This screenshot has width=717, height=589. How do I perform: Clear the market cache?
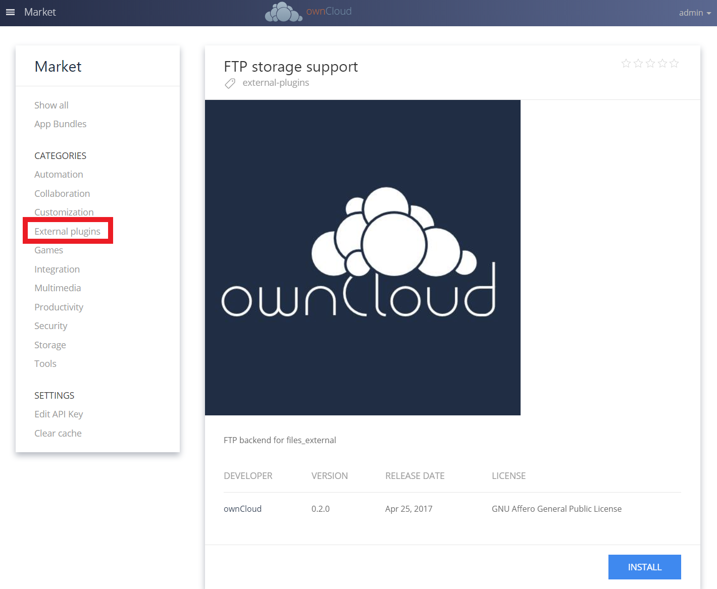58,433
